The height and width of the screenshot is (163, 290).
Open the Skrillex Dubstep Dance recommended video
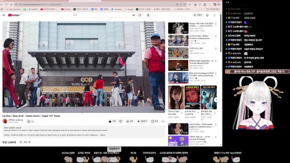click(178, 40)
